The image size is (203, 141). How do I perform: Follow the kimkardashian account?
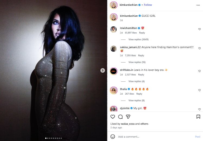pyautogui.click(x=148, y=5)
